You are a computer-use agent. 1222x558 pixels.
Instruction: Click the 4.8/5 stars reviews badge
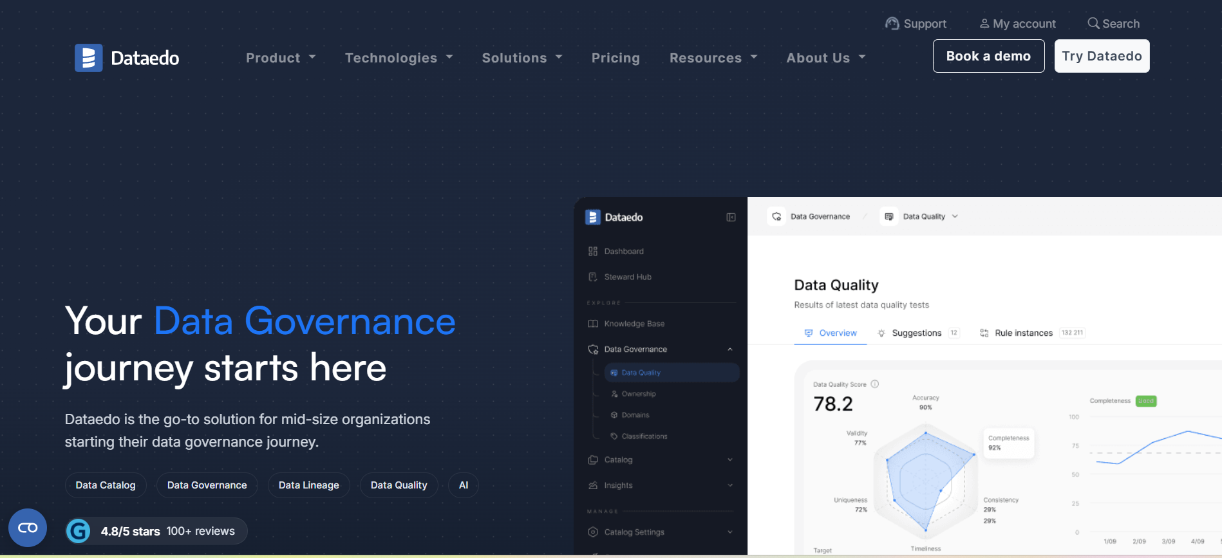(156, 531)
